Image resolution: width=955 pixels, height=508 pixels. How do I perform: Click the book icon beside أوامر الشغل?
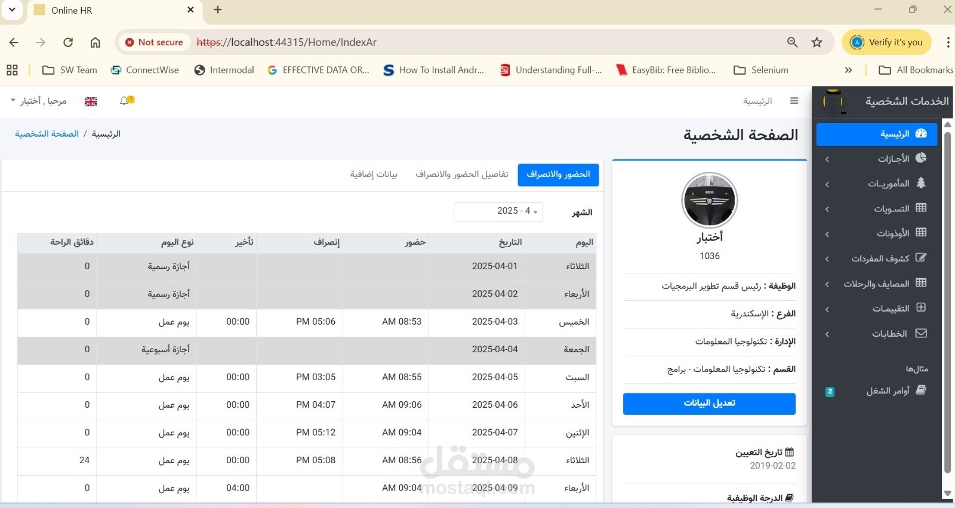pyautogui.click(x=921, y=390)
